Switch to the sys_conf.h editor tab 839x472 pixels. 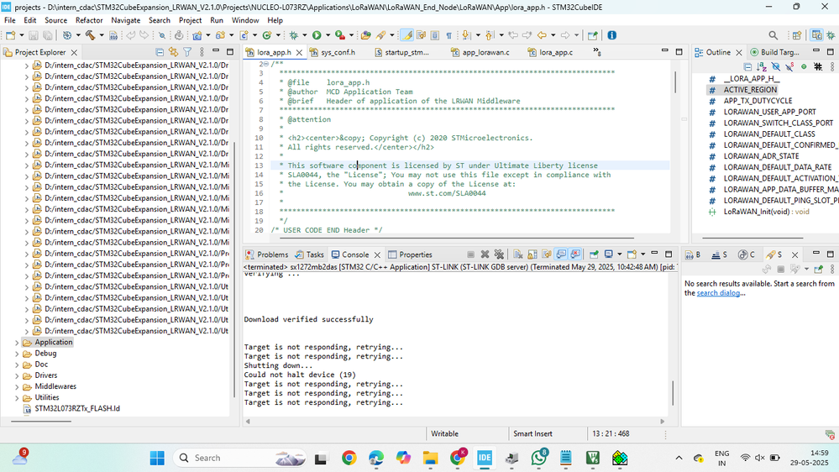point(338,52)
